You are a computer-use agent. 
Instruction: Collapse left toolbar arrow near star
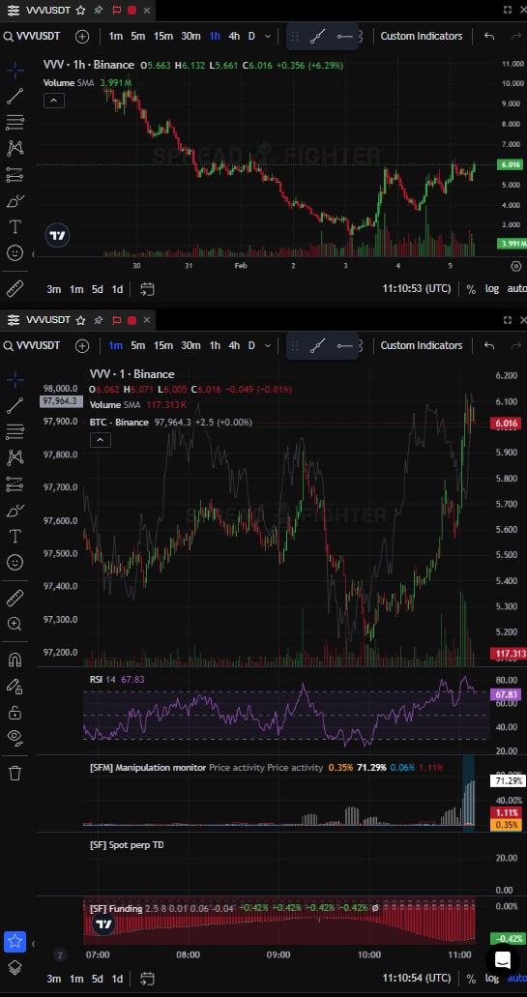pyautogui.click(x=33, y=944)
